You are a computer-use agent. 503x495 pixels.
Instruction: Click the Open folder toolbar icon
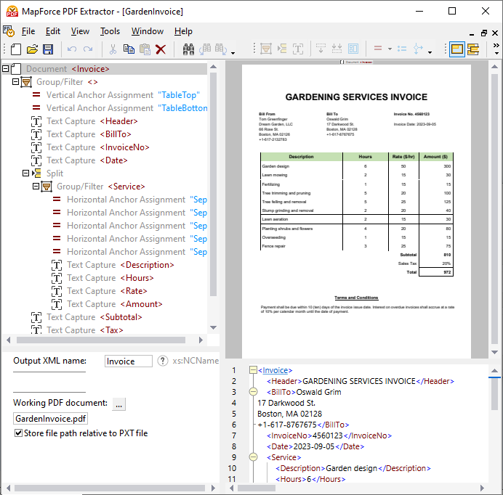point(32,49)
